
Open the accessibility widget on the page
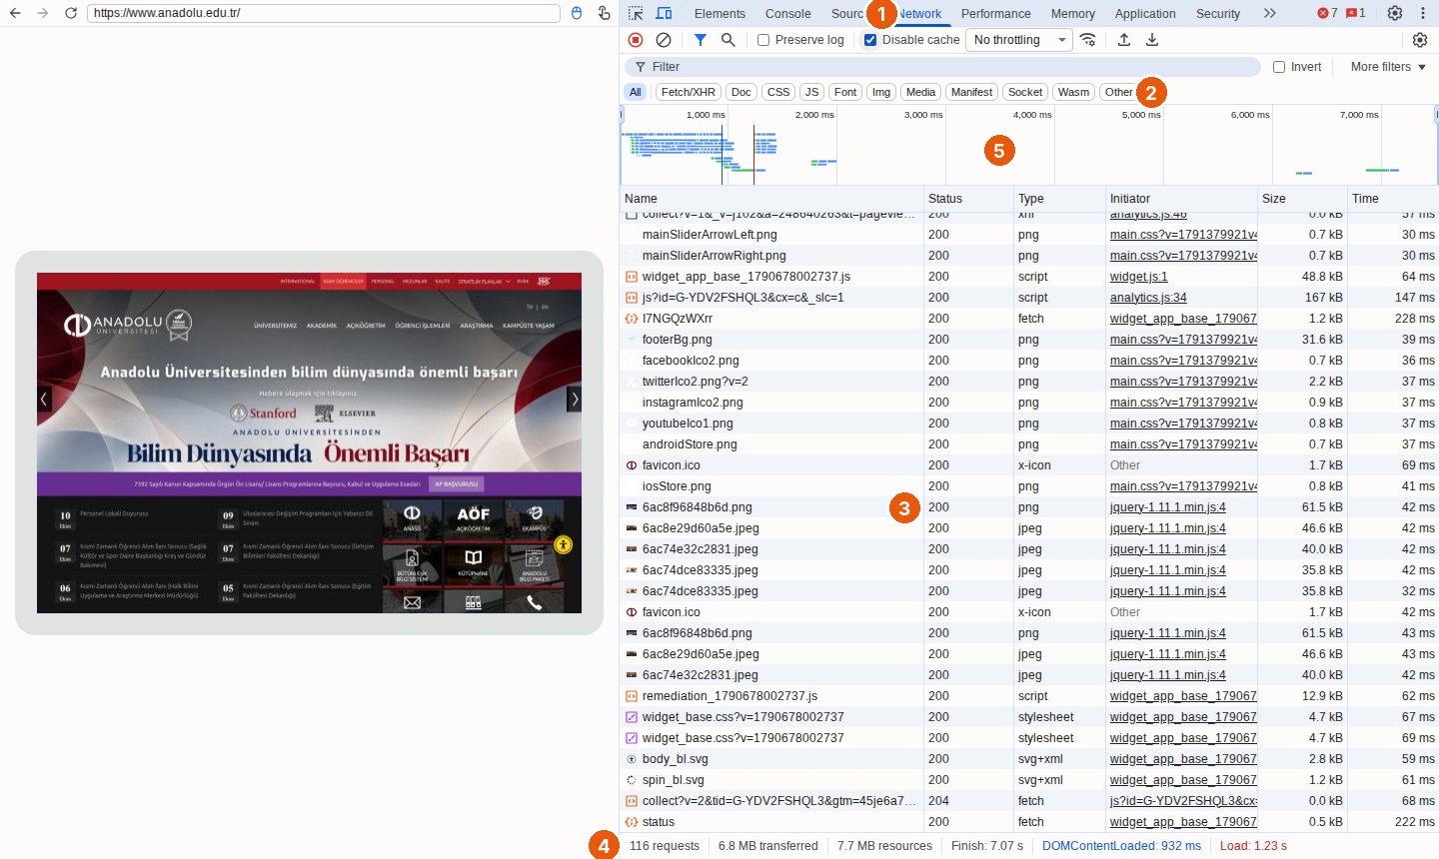[564, 544]
